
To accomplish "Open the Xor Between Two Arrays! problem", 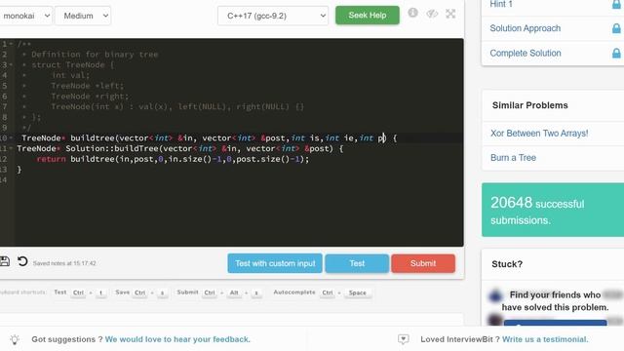I will [x=539, y=134].
